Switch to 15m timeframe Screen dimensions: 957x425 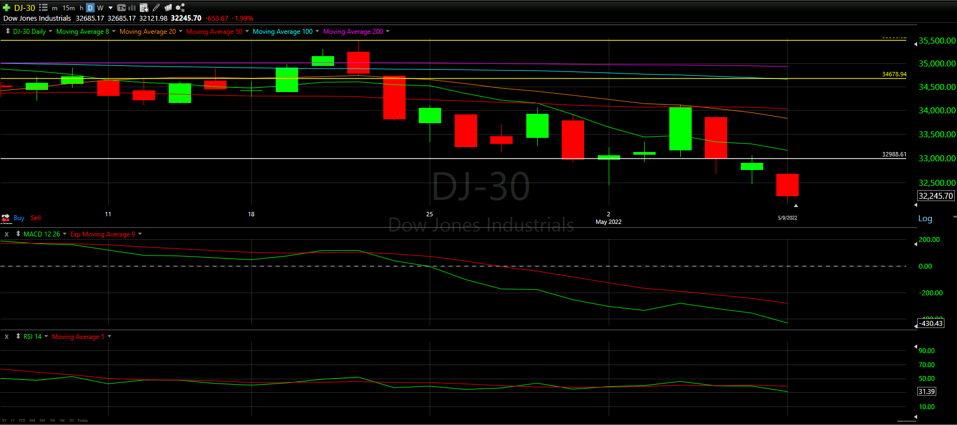coord(69,8)
